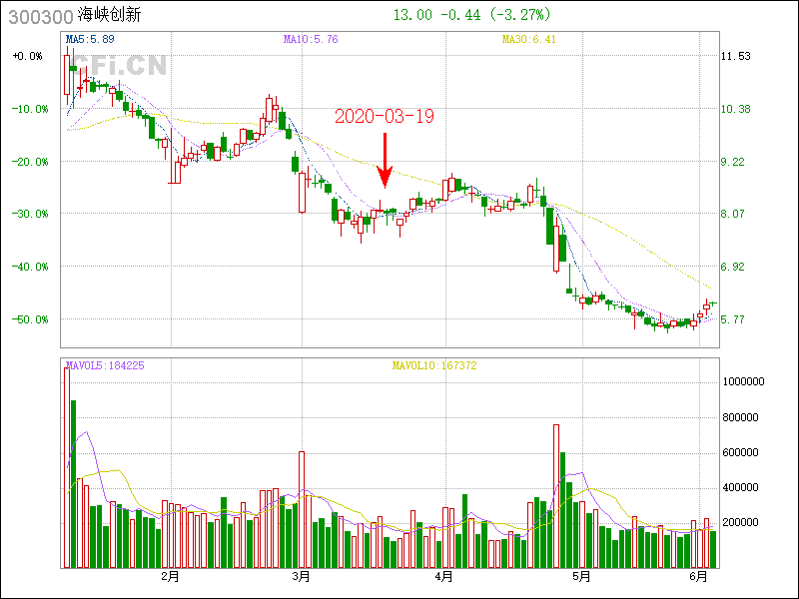
Task: Click the stock code 300300
Action: click(40, 16)
